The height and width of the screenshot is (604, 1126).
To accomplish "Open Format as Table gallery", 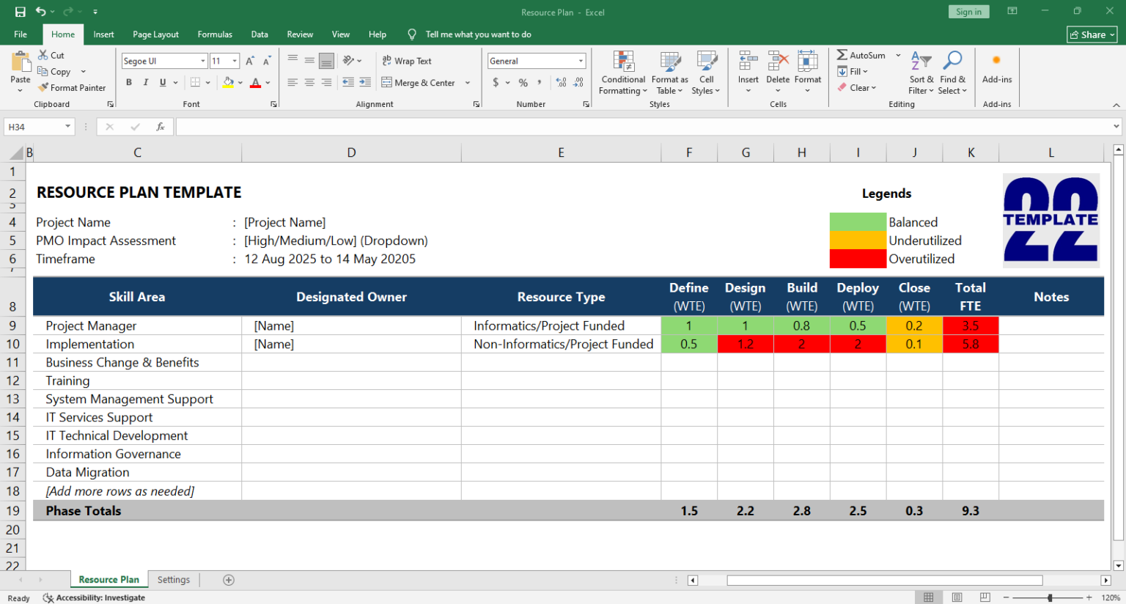I will click(x=669, y=73).
